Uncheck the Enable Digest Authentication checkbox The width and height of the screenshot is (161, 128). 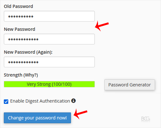[x=6, y=102]
